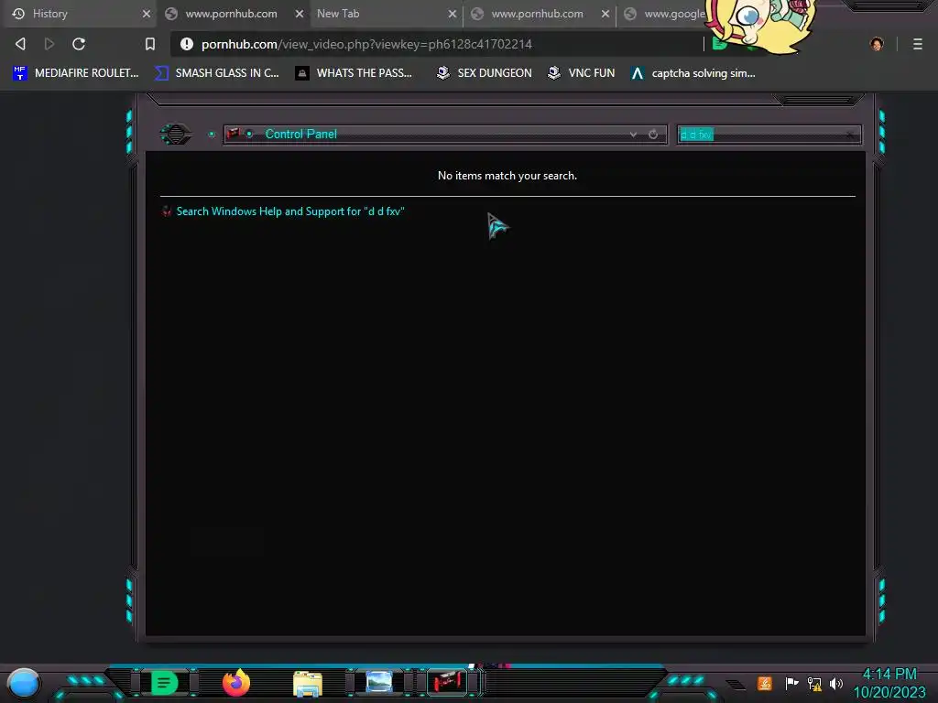Viewport: 938px width, 703px height.
Task: Open the VNC FUN bookmark
Action: [x=582, y=73]
